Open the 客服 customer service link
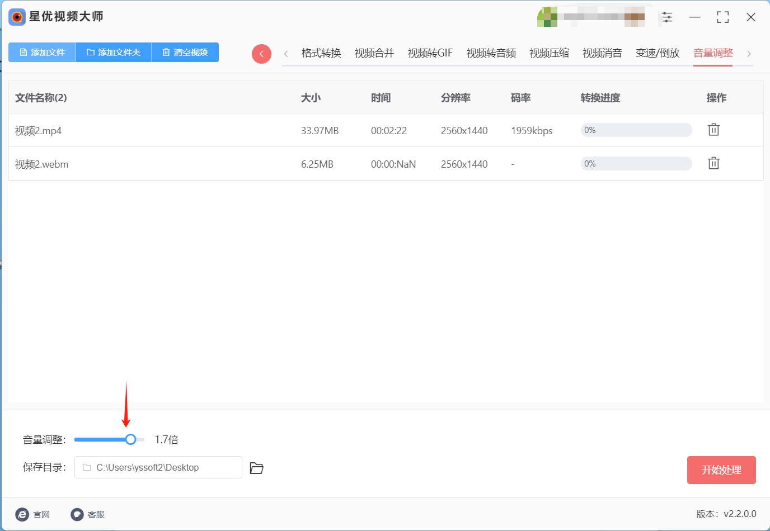Viewport: 770px width, 531px height. (88, 514)
